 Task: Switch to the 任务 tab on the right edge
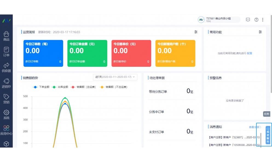point(267,114)
